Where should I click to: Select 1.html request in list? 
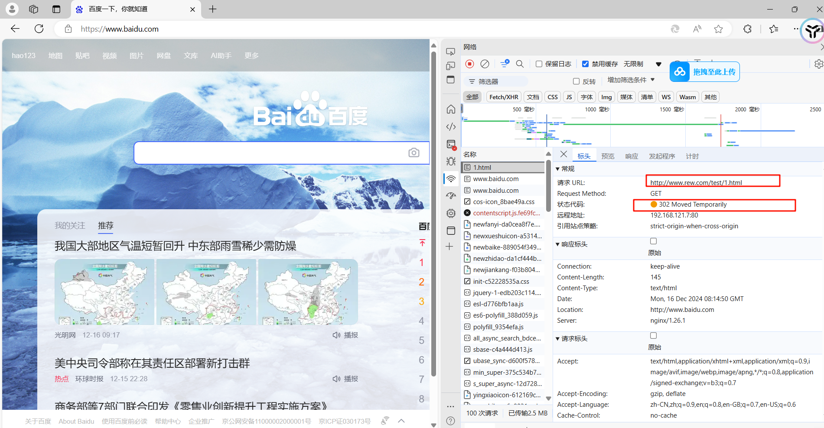coord(504,167)
